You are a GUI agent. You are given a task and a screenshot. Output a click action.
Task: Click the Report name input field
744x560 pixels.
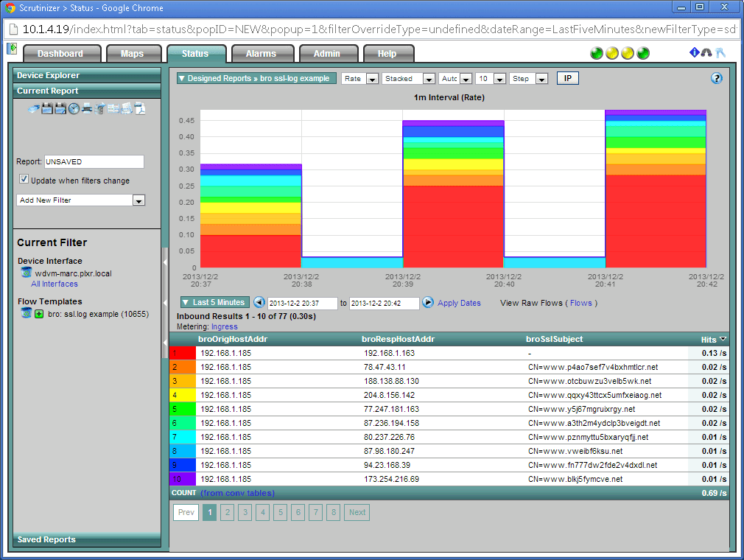click(94, 161)
